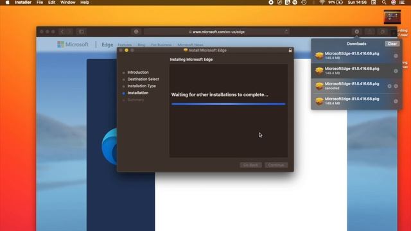
Task: Select Installation step in Installer
Action: (x=138, y=92)
